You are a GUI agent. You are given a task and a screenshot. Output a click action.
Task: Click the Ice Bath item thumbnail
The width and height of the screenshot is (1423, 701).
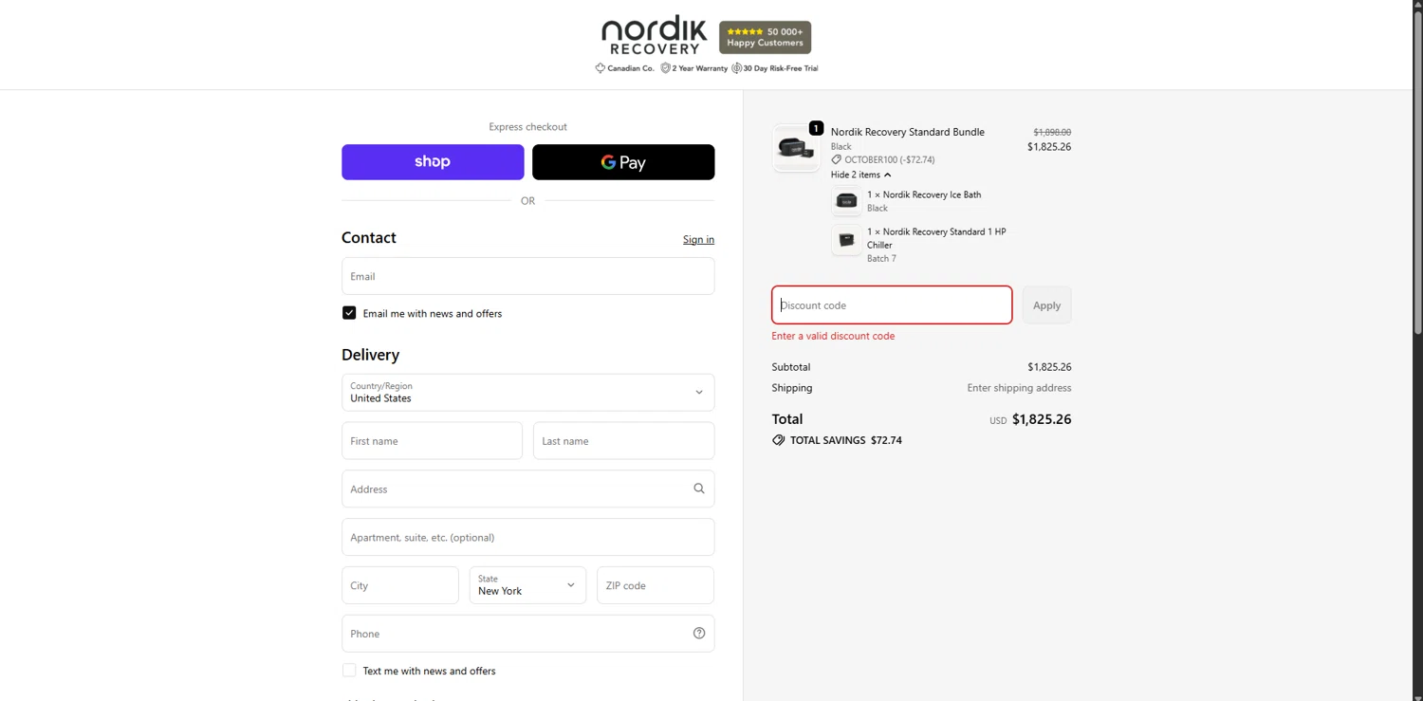(x=846, y=201)
